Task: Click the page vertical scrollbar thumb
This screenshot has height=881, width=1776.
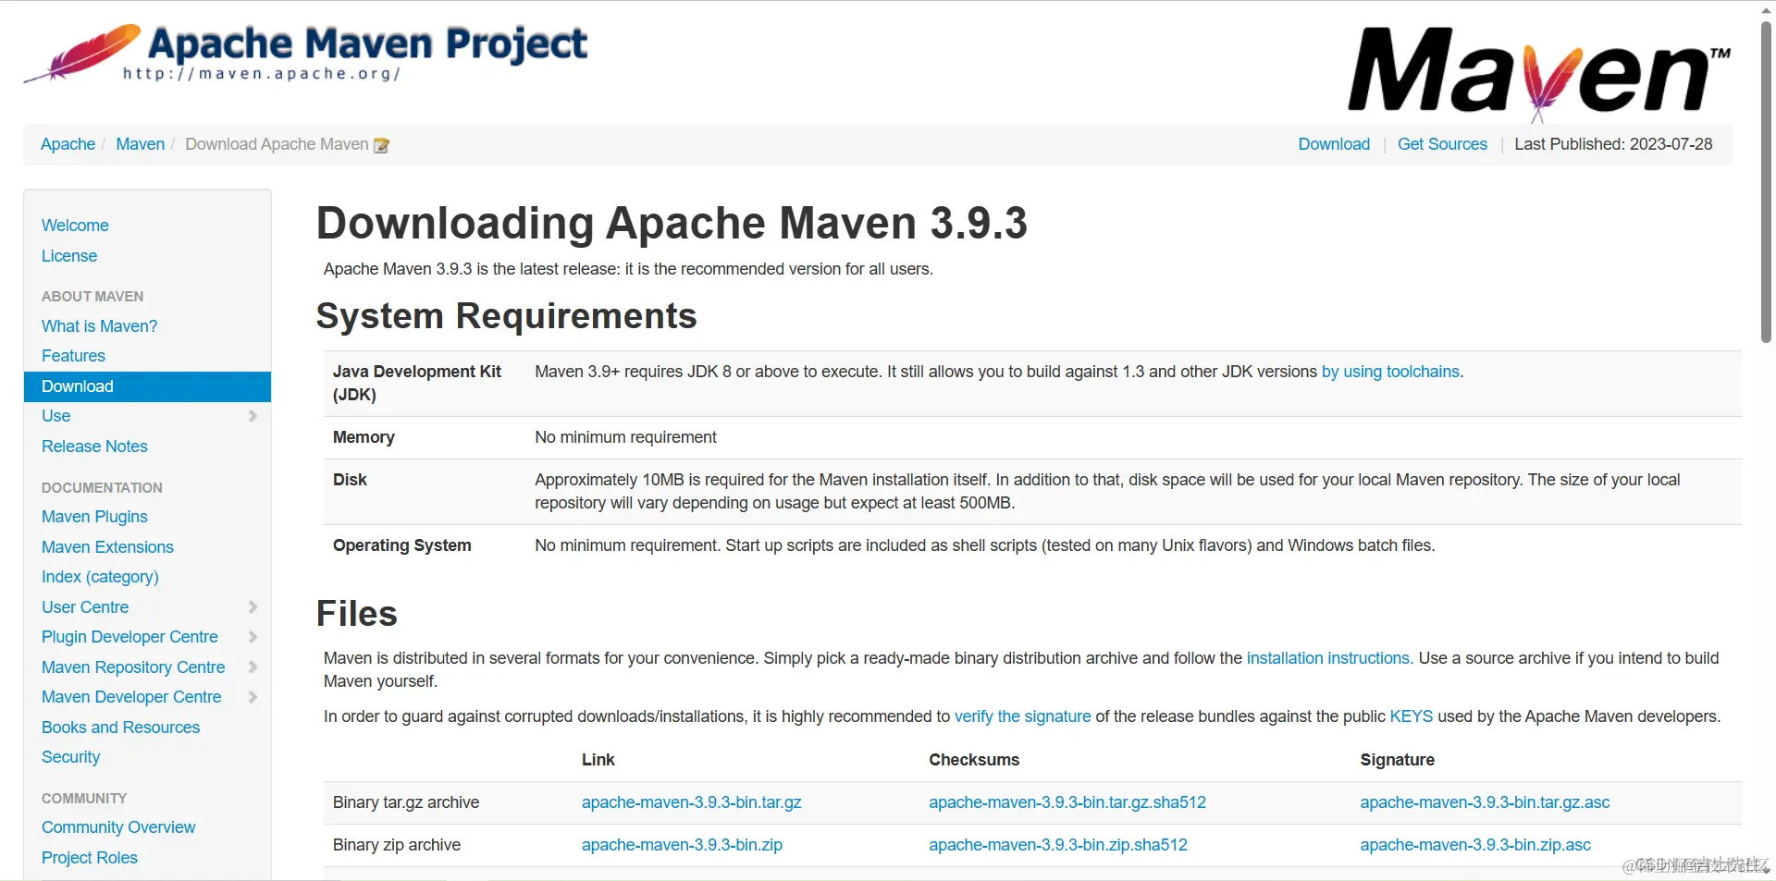Action: tap(1767, 180)
